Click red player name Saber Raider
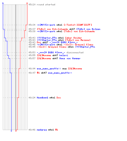This screenshot has height=141, width=127. [x=73, y=38]
